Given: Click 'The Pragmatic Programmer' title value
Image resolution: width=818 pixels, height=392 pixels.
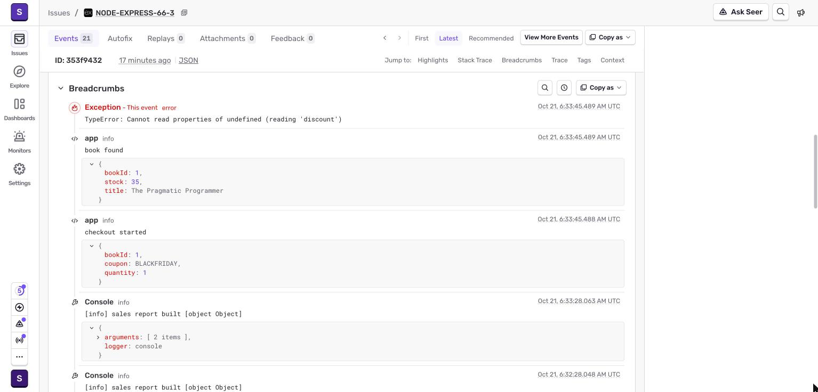Looking at the screenshot, I should point(177,191).
